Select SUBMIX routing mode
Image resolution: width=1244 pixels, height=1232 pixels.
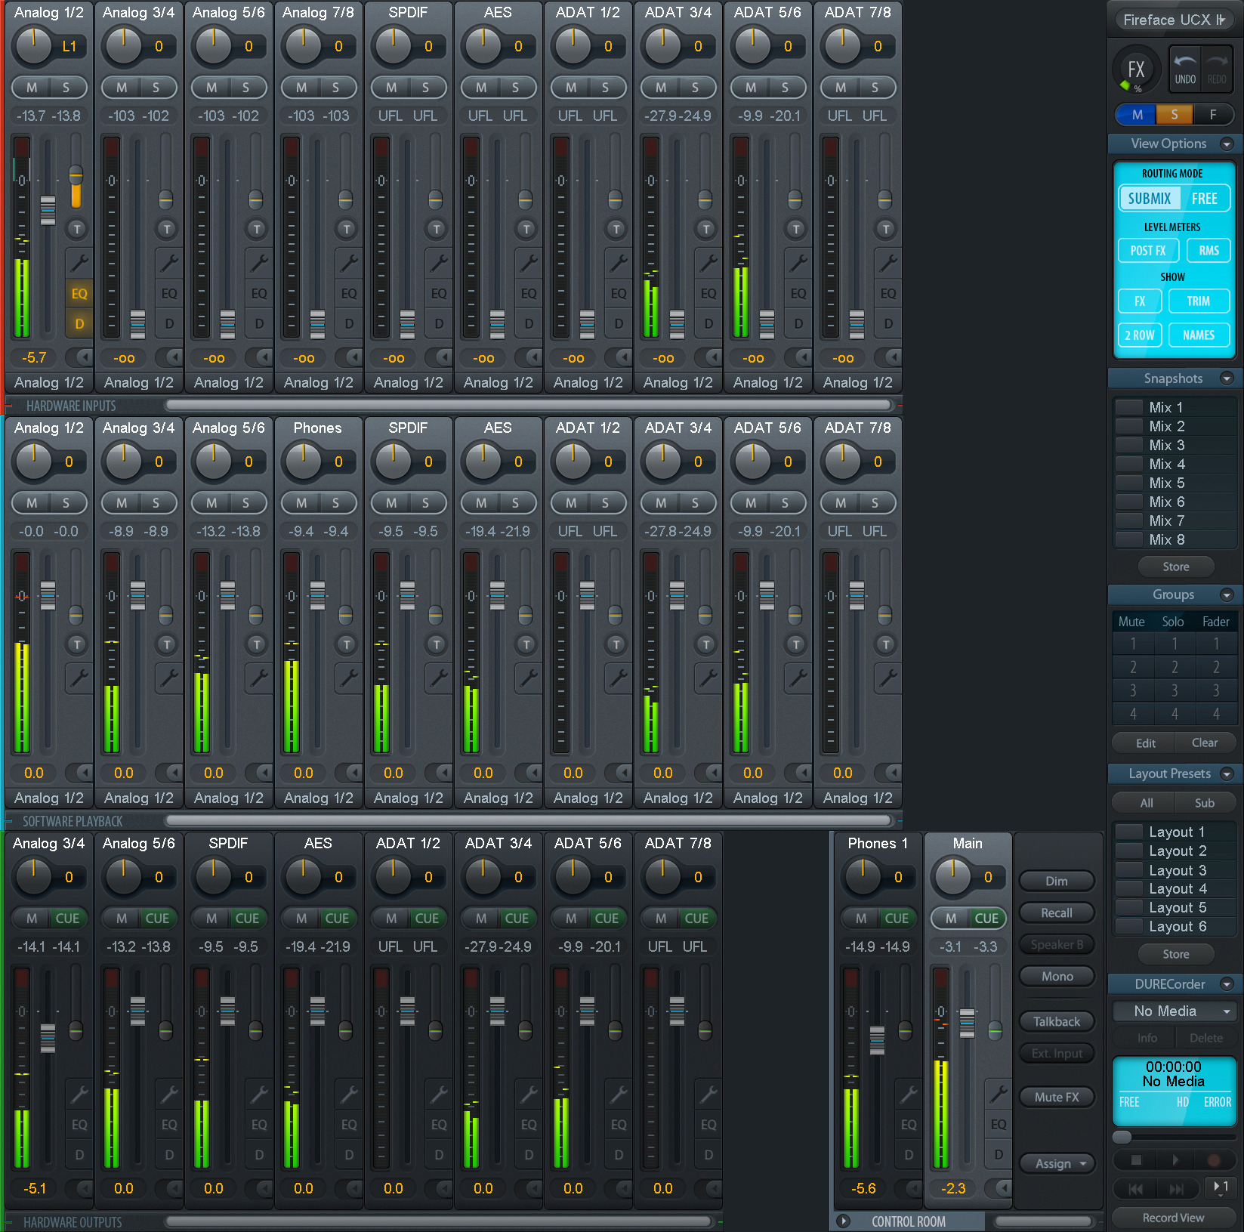coord(1149,199)
